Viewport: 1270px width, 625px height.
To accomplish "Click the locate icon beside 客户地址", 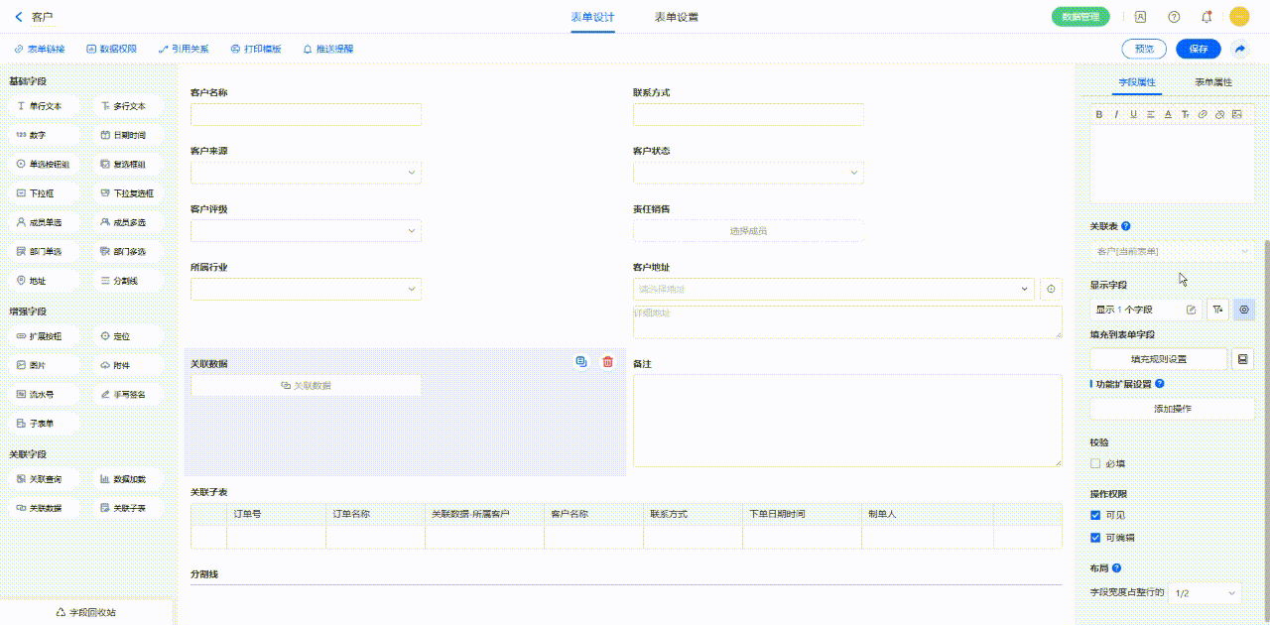I will coord(1052,289).
